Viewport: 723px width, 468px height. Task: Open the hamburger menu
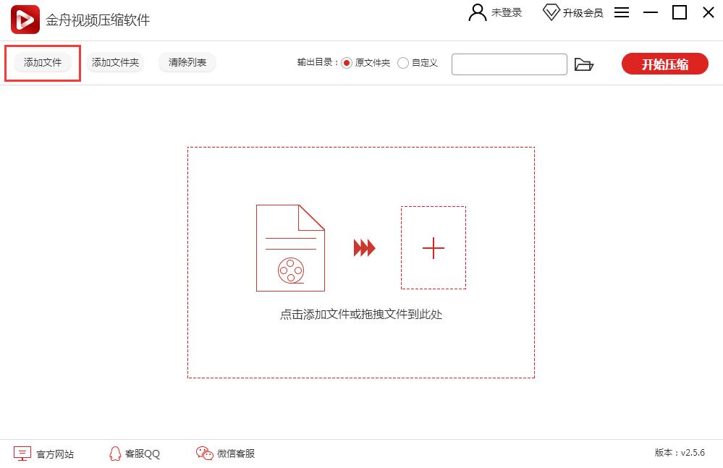pyautogui.click(x=621, y=12)
